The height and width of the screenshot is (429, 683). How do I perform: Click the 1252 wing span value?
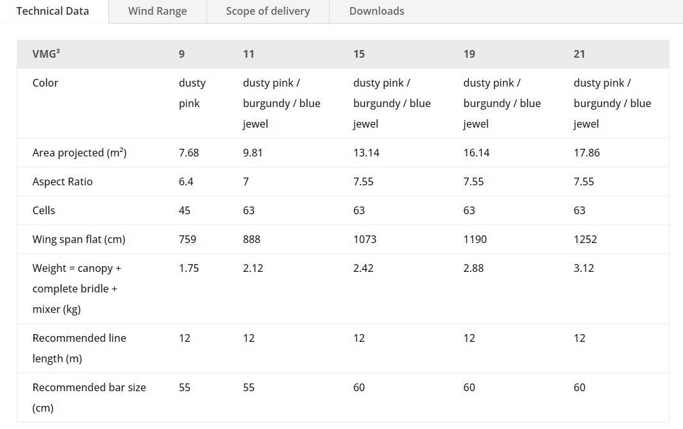click(585, 239)
